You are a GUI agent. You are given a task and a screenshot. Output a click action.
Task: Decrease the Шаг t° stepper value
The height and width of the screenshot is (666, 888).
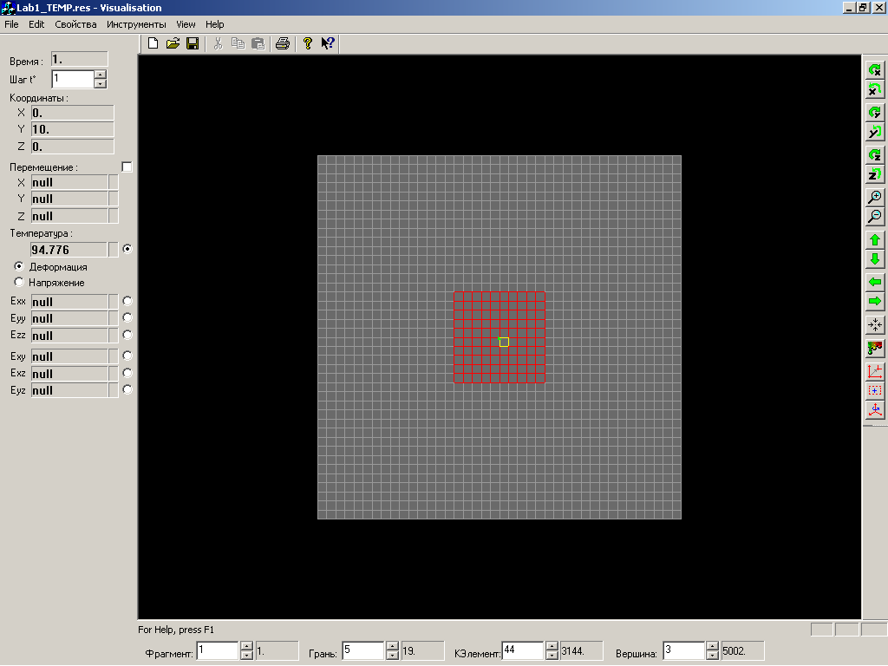(101, 84)
